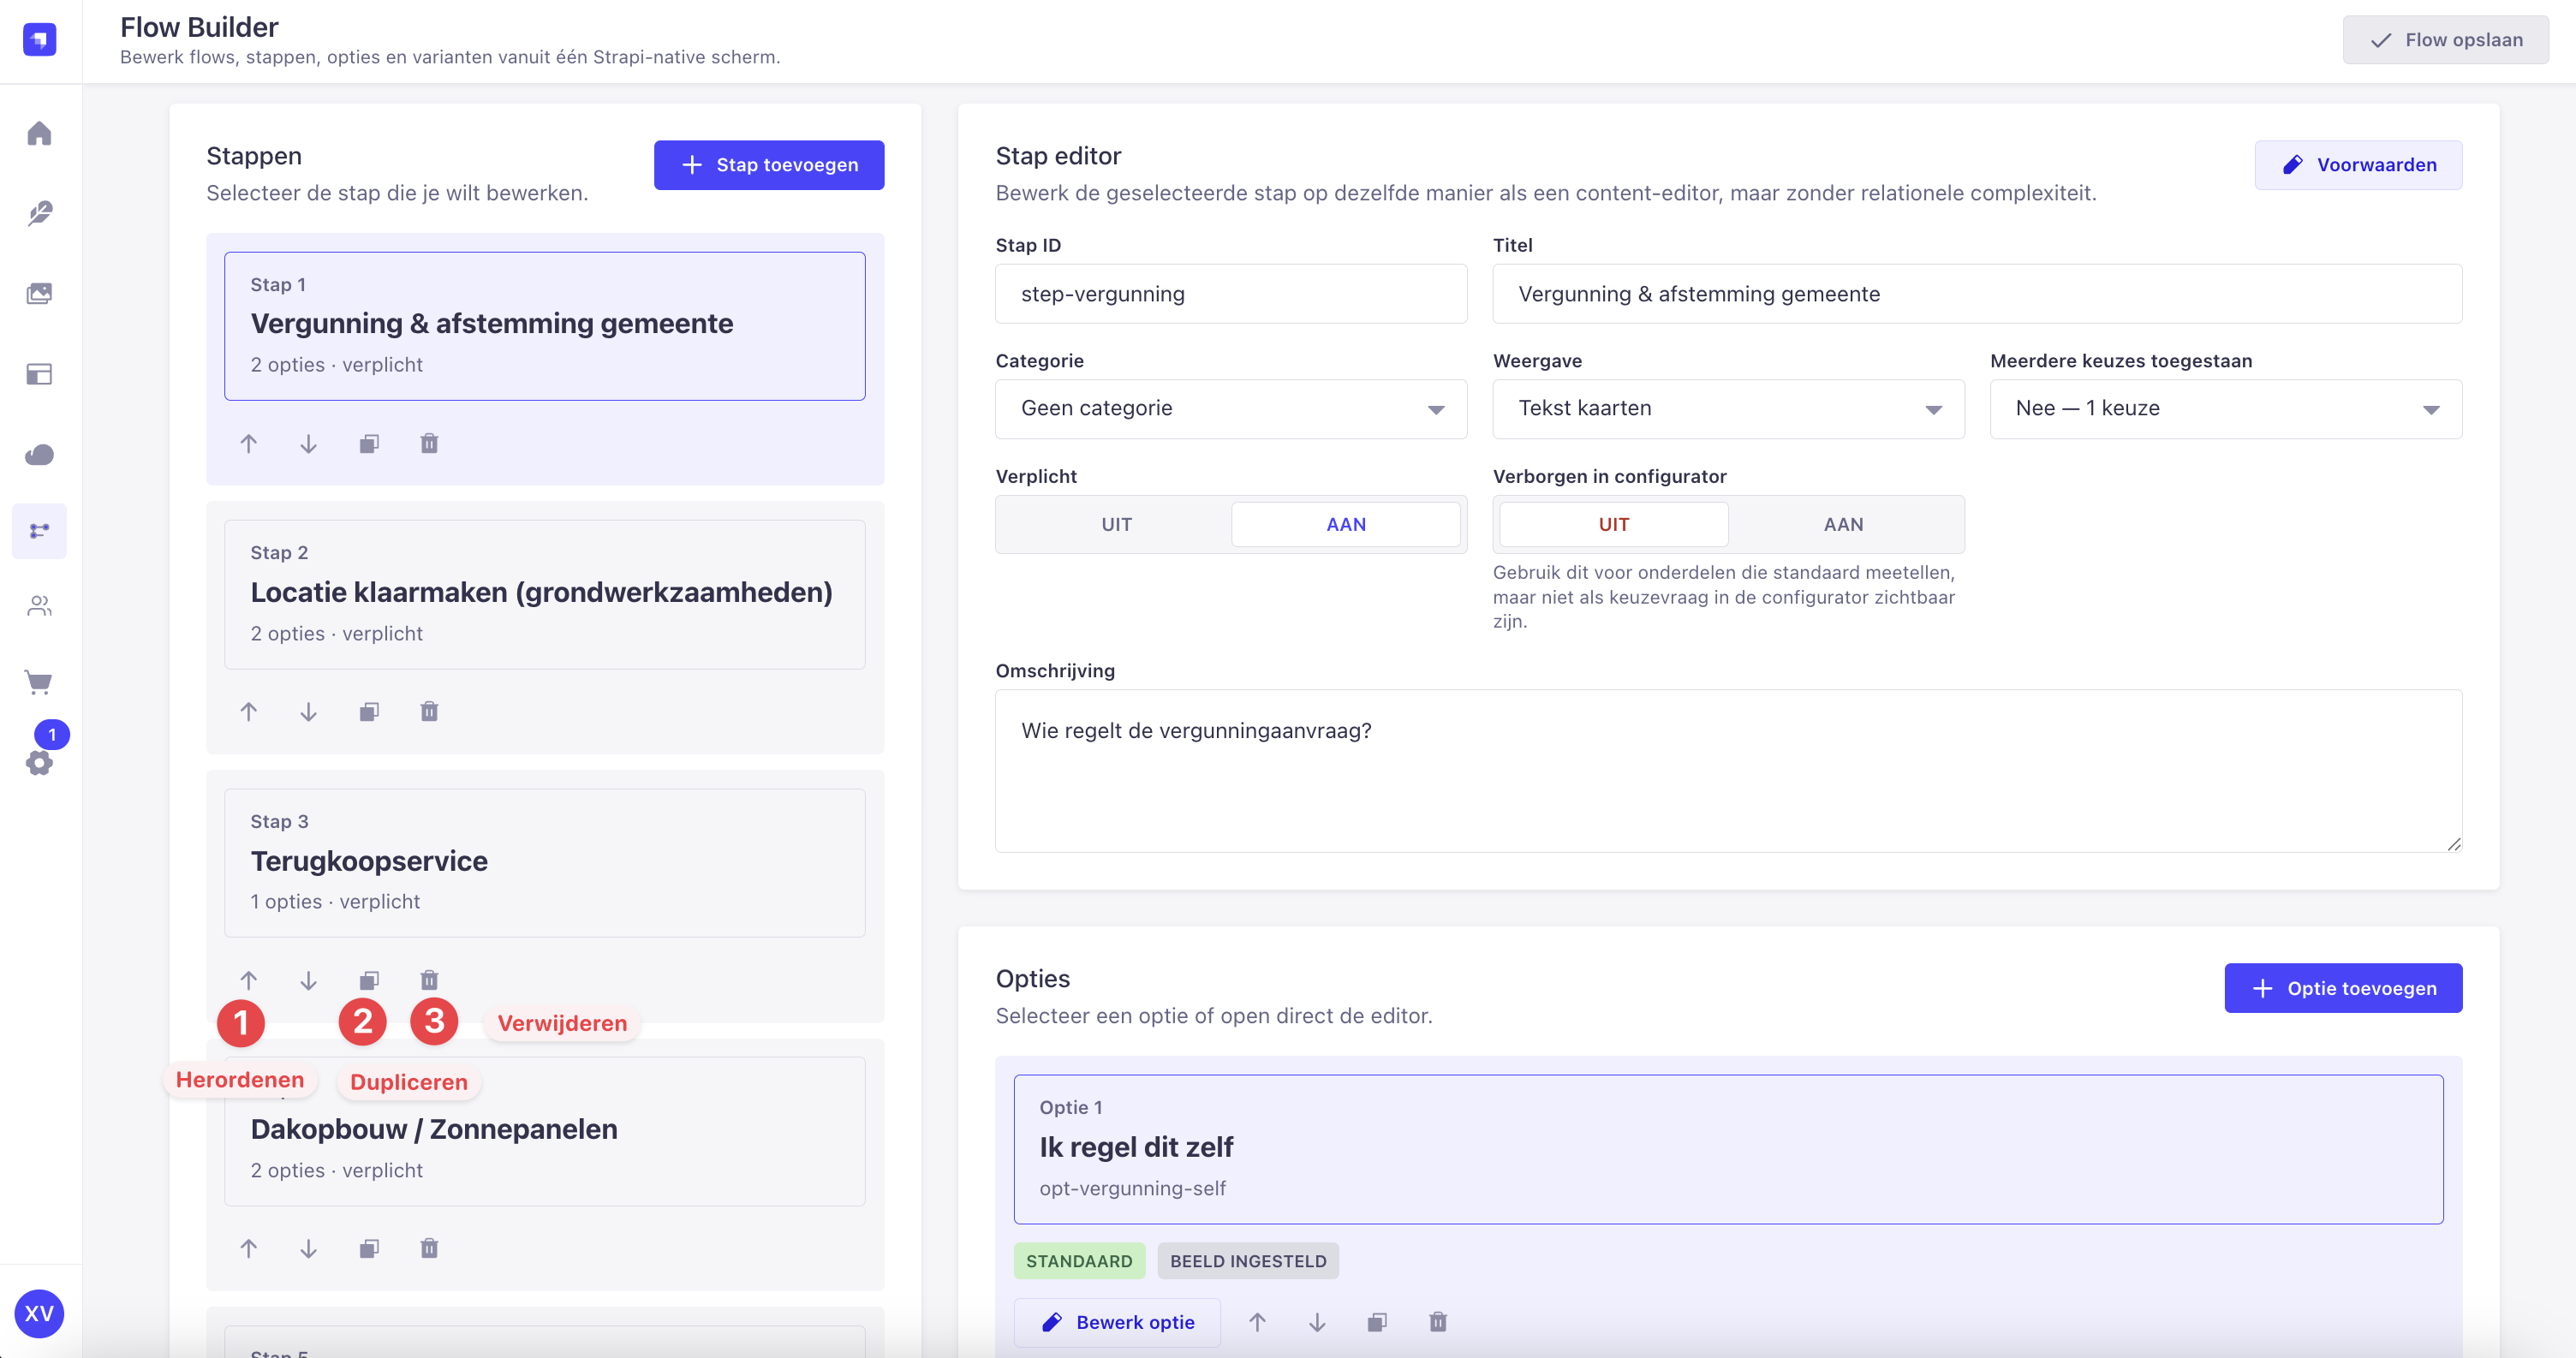Open the XV user avatar menu
This screenshot has height=1358, width=2576.
(39, 1313)
